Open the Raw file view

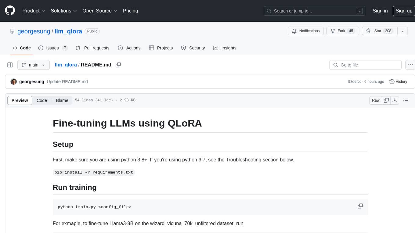pyautogui.click(x=376, y=100)
